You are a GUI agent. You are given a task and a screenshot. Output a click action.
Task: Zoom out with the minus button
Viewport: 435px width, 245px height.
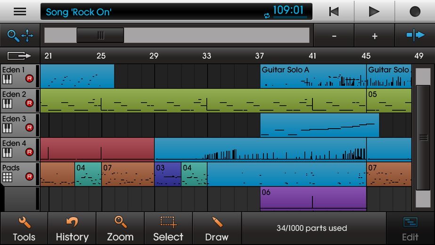(334, 36)
